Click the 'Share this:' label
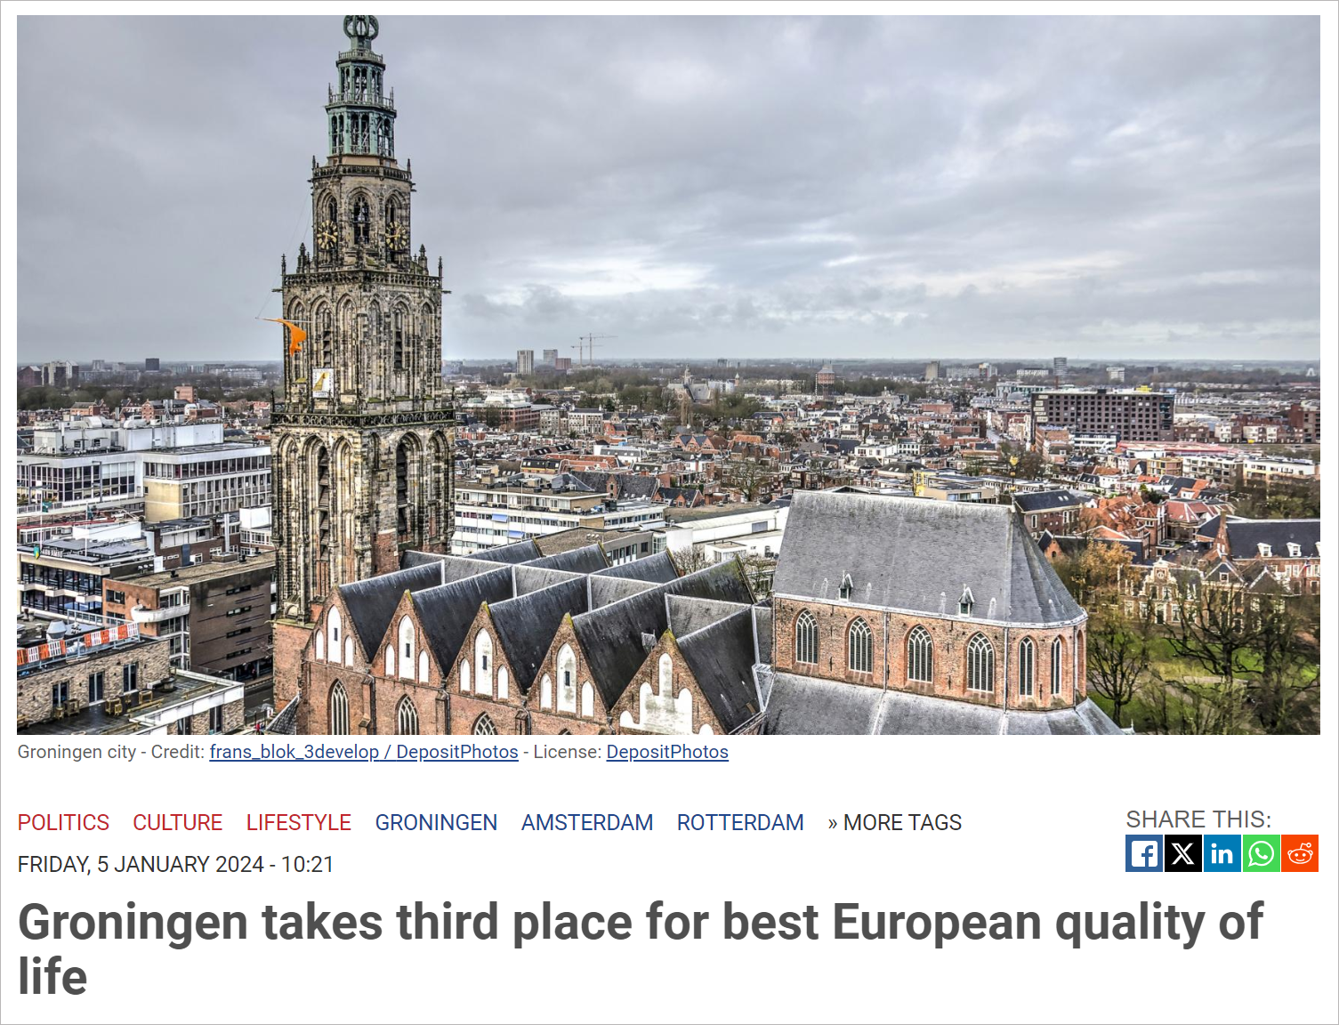Screen dimensions: 1339x1025 1198,819
